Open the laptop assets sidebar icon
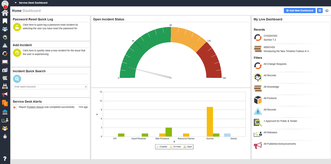This screenshot has height=164, width=331. [x=5, y=62]
